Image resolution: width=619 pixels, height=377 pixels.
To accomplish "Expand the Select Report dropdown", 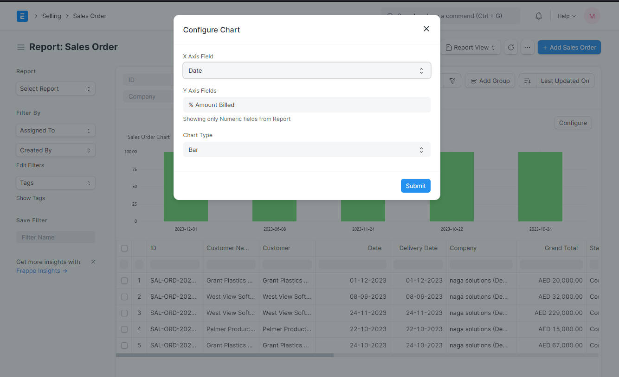I will [x=55, y=88].
